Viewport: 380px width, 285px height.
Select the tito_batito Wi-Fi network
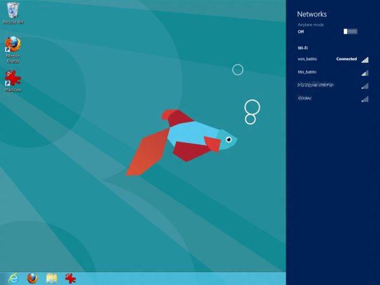333,72
